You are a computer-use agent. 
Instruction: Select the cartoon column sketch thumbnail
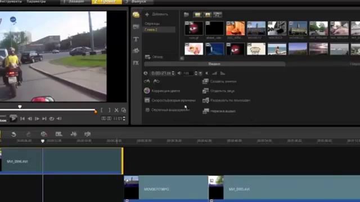256,49
